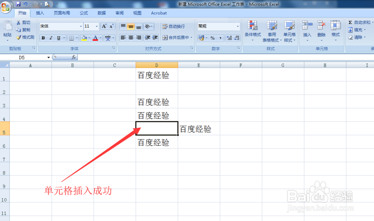
Task: Click the AutoSum (自动求和) icon
Action: (x=352, y=22)
